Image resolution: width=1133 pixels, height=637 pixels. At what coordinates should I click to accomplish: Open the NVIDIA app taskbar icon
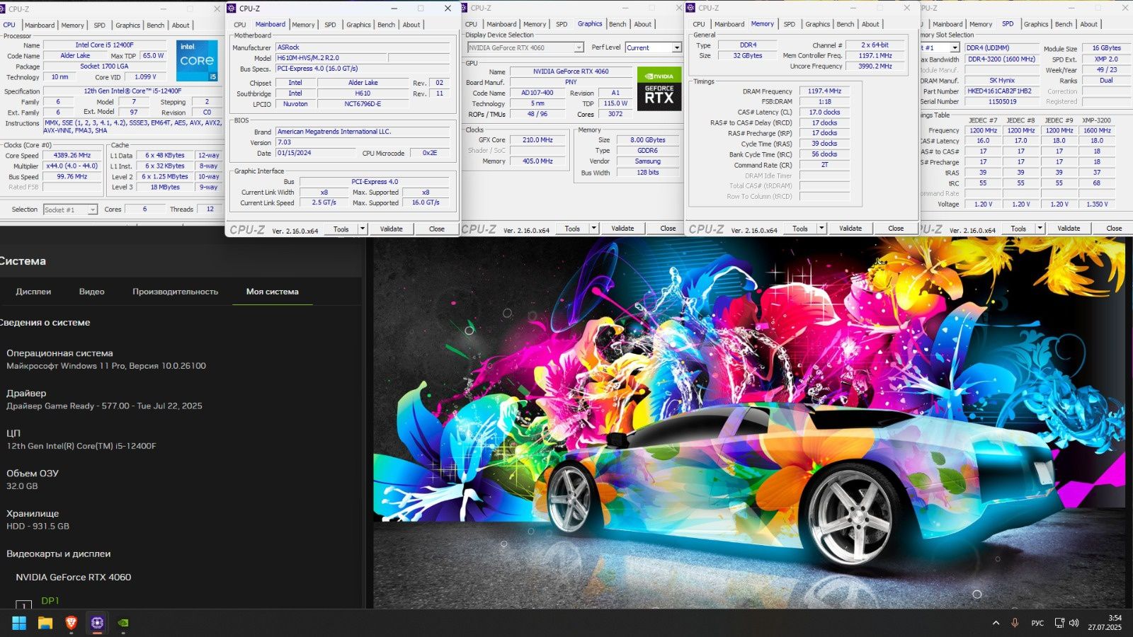point(123,623)
